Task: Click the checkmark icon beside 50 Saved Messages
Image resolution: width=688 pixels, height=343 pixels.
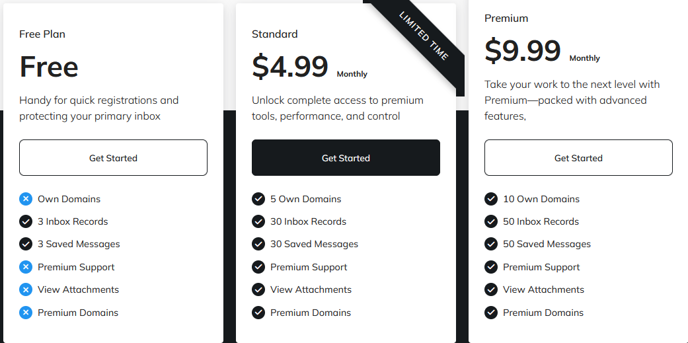Action: tap(491, 244)
